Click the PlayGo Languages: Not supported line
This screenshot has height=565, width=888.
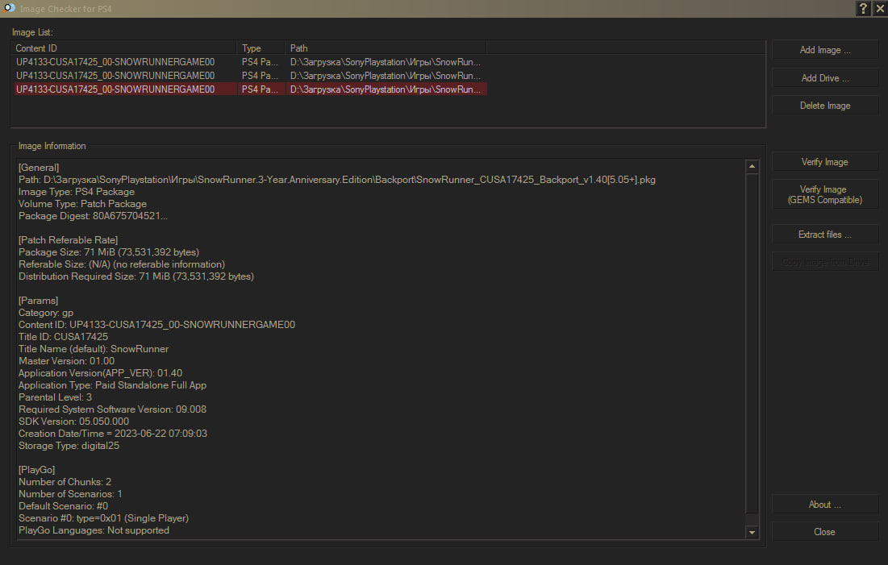point(94,530)
